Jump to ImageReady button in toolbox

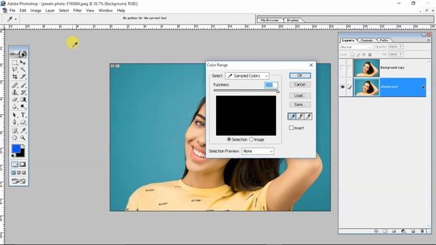pyautogui.click(x=18, y=181)
